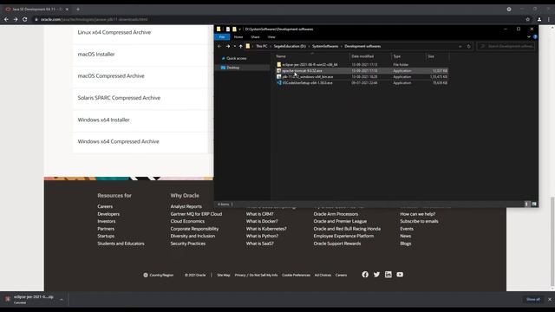Select the jdk-11 windows-x64 exe icon
This screenshot has width=555, height=312.
[279, 77]
